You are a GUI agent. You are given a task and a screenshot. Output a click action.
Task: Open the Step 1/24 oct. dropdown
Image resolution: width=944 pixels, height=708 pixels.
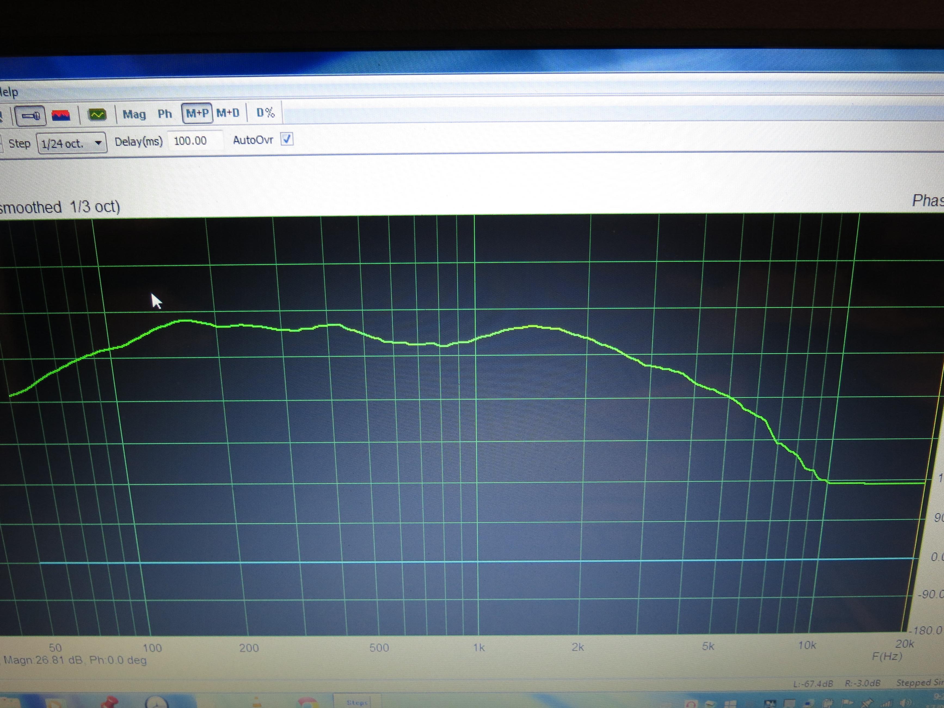pyautogui.click(x=71, y=143)
